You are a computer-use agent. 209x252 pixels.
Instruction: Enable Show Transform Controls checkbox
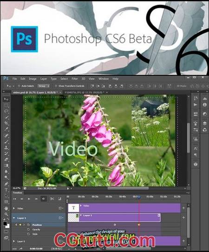coord(56,86)
